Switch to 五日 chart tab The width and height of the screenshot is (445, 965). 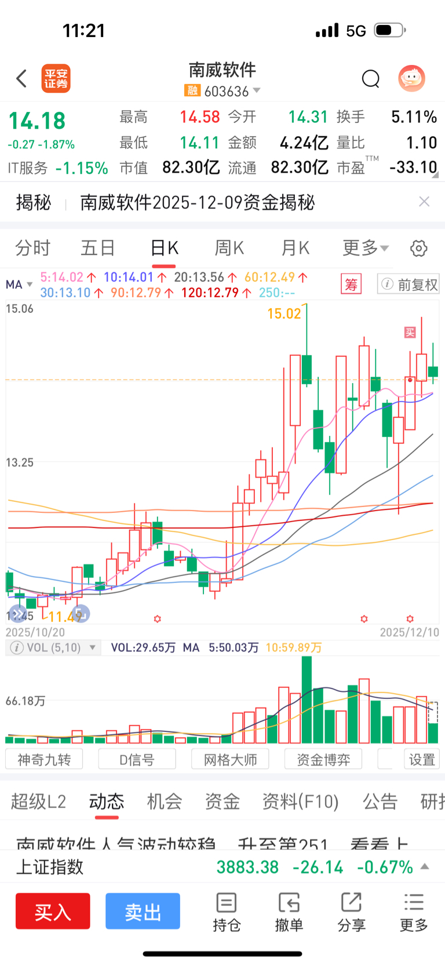coord(98,248)
